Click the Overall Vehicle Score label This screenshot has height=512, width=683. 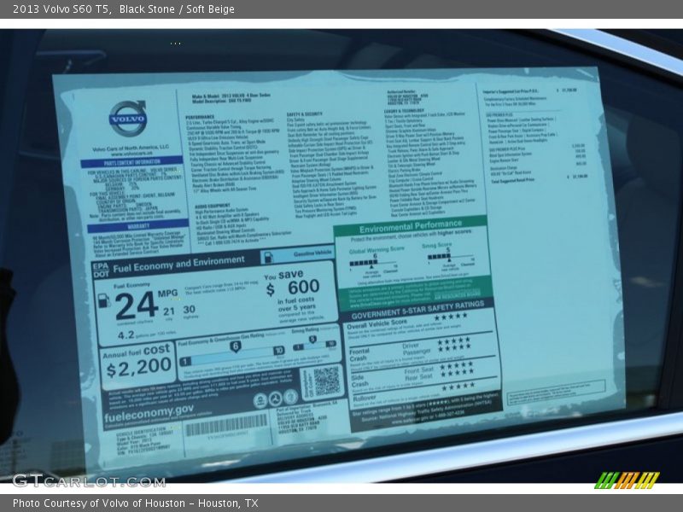[377, 324]
